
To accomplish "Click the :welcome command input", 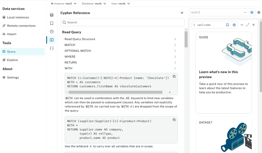I will [x=208, y=25].
